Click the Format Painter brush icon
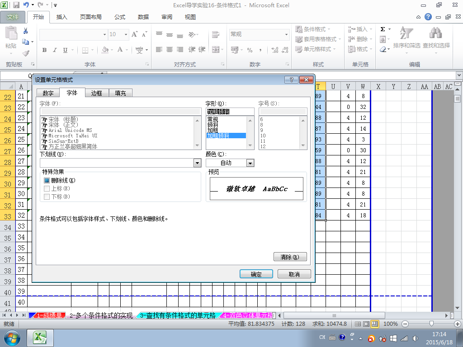This screenshot has width=463, height=347. pyautogui.click(x=26, y=53)
